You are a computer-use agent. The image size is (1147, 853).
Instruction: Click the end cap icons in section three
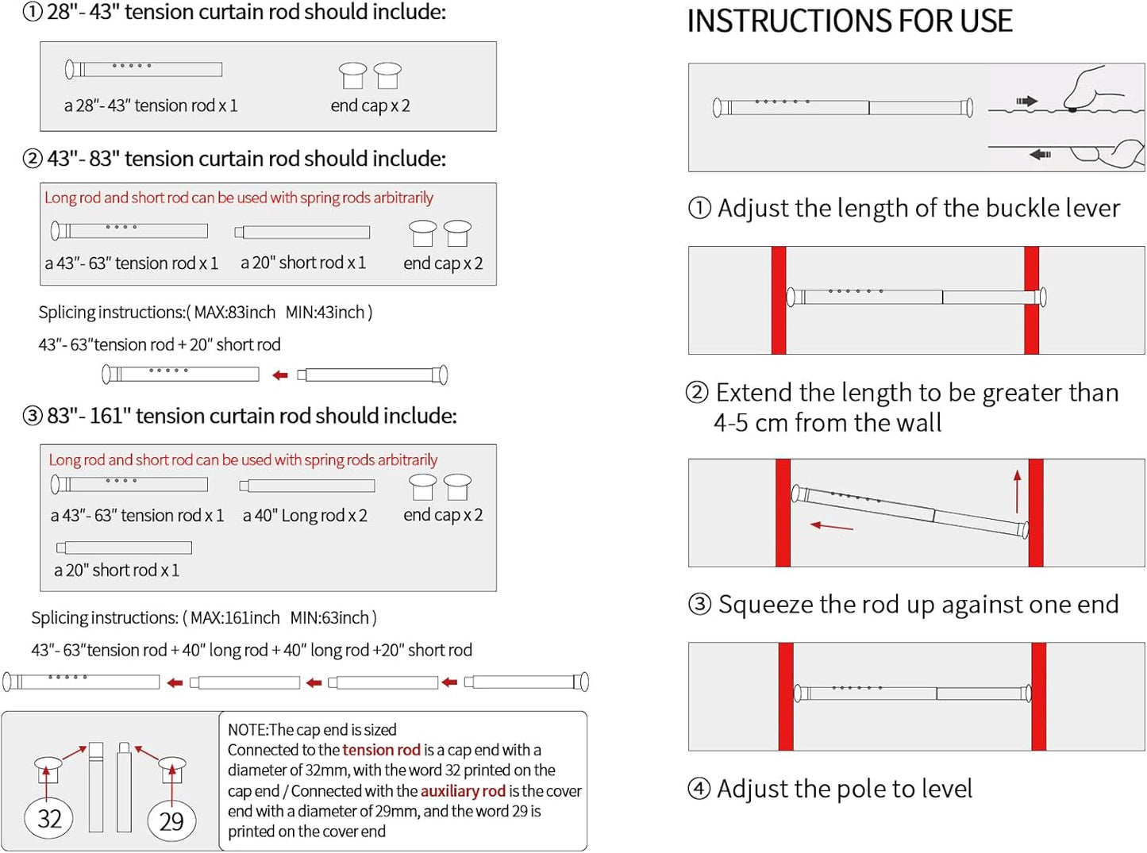click(440, 486)
